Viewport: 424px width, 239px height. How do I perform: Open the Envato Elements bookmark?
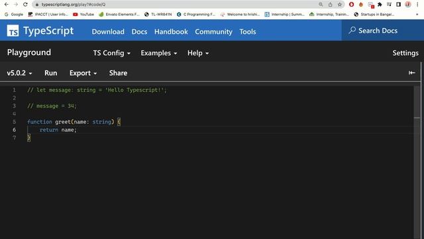coord(119,15)
